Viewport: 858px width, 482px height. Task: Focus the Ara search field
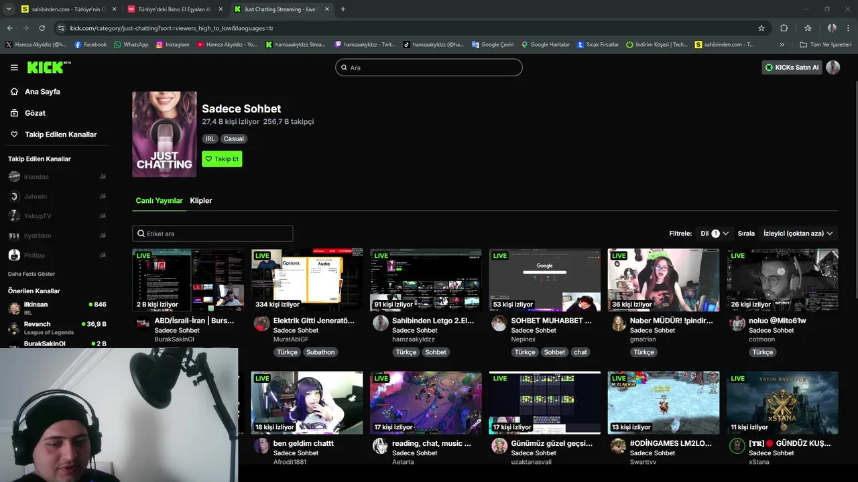(x=429, y=68)
